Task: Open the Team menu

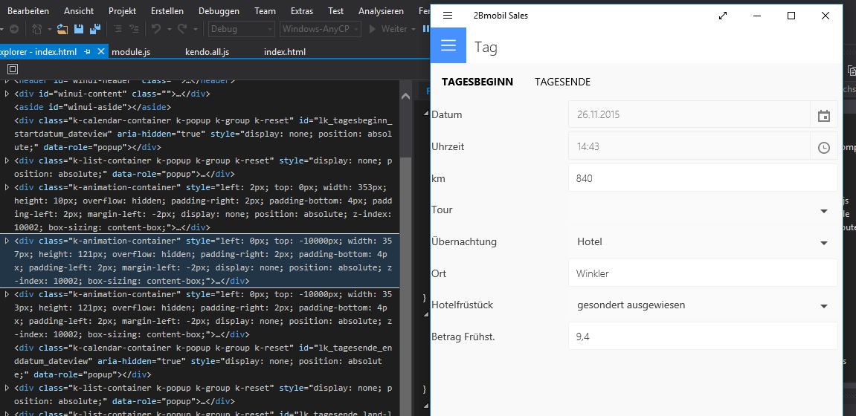Action: click(x=265, y=11)
